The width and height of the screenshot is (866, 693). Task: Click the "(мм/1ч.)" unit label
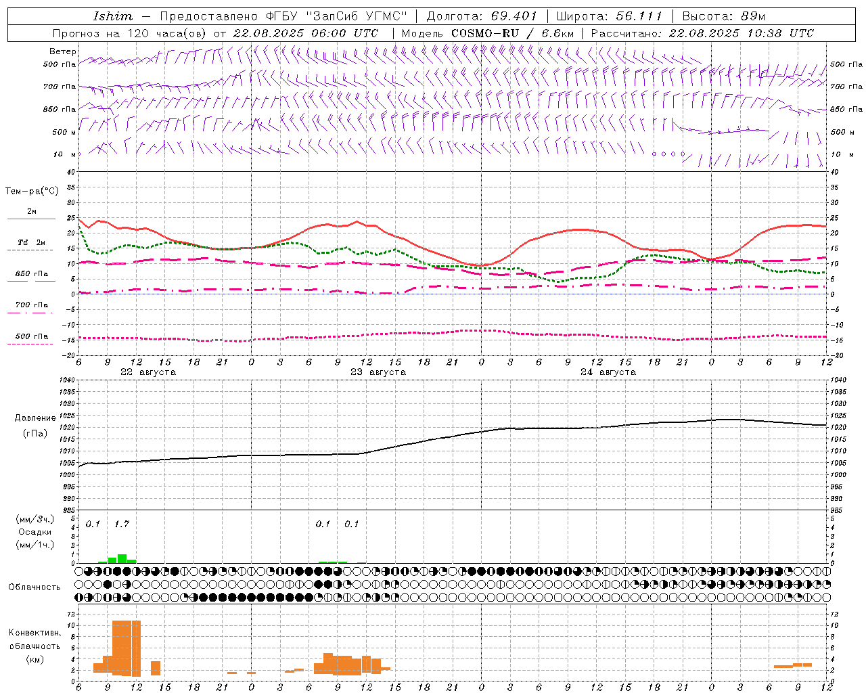[35, 545]
